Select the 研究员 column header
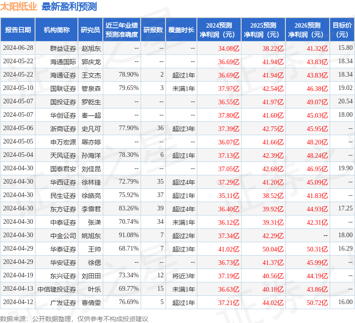 [90, 30]
